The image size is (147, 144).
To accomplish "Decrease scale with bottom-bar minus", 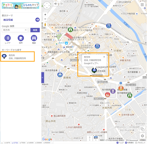I will 52,143.
